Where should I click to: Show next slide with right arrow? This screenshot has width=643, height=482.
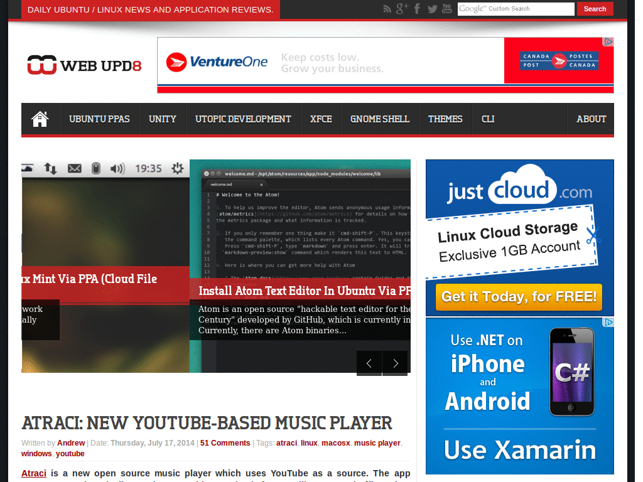point(396,363)
